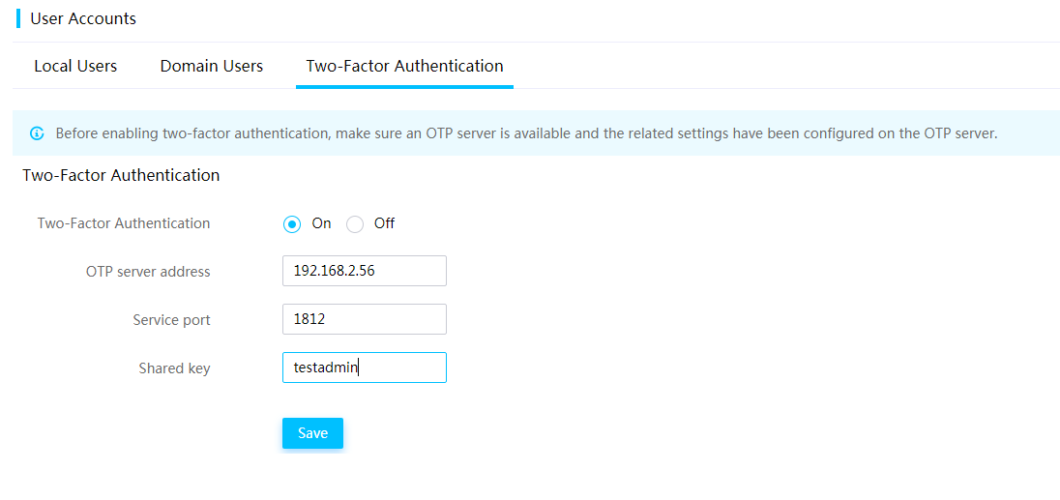Viewport: 1060px width, 500px height.
Task: Switch to the Local Users tab
Action: 75,66
